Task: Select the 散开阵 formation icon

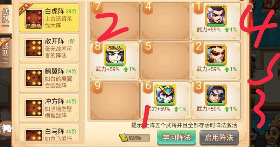Action: click(x=34, y=48)
